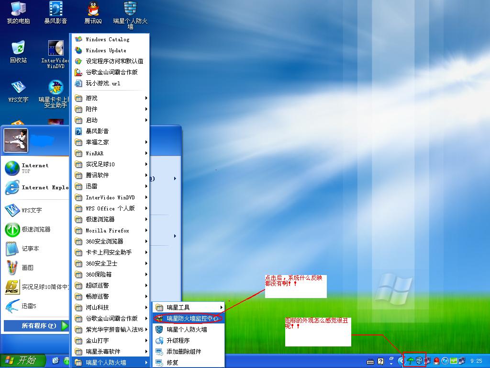The image size is (490, 368).
Task: Launch 迅雷5 from the Start menu
Action: (x=36, y=306)
